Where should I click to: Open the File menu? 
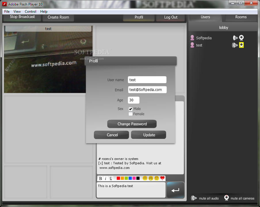pyautogui.click(x=7, y=12)
